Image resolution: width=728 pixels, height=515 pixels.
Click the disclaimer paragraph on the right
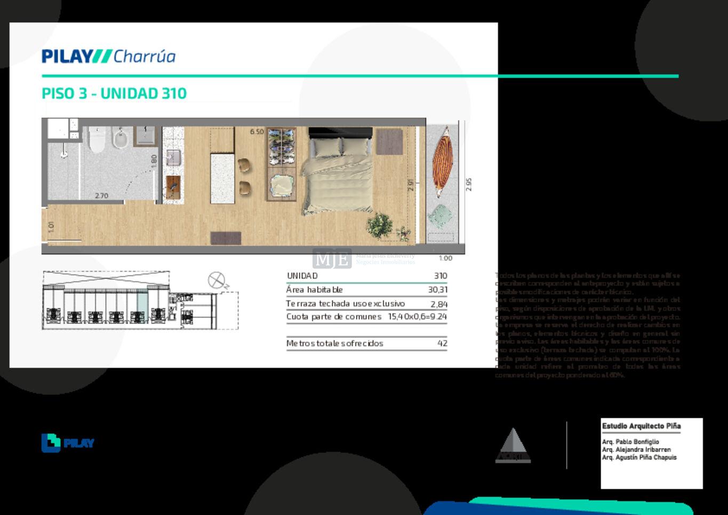[587, 325]
